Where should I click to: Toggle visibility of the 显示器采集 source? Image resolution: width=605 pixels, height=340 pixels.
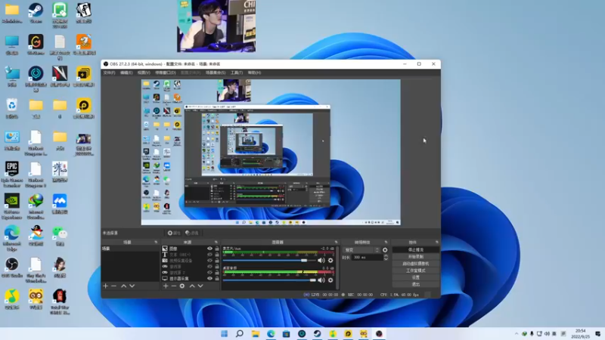click(209, 278)
